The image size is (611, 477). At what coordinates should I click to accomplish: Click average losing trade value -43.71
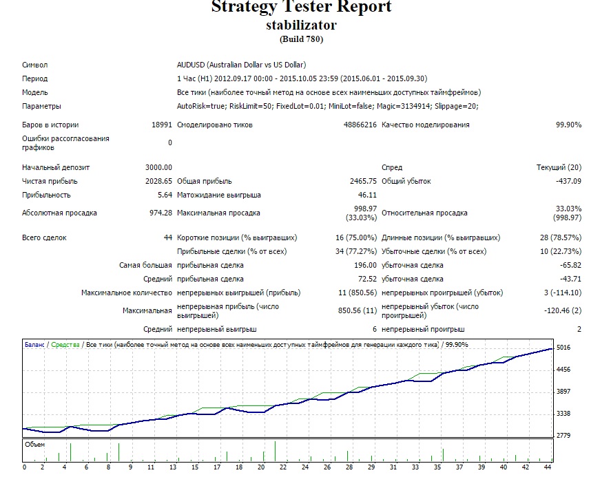[570, 279]
